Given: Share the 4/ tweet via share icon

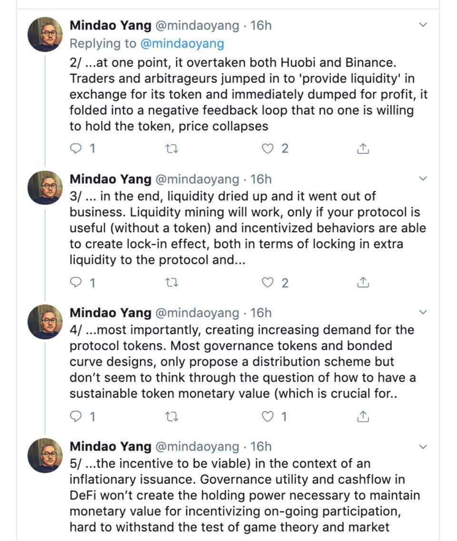Looking at the screenshot, I should [363, 416].
